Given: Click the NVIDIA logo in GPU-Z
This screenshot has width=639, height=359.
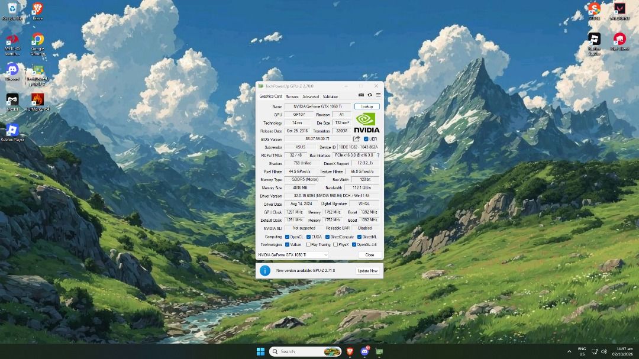Looking at the screenshot, I should tap(366, 123).
